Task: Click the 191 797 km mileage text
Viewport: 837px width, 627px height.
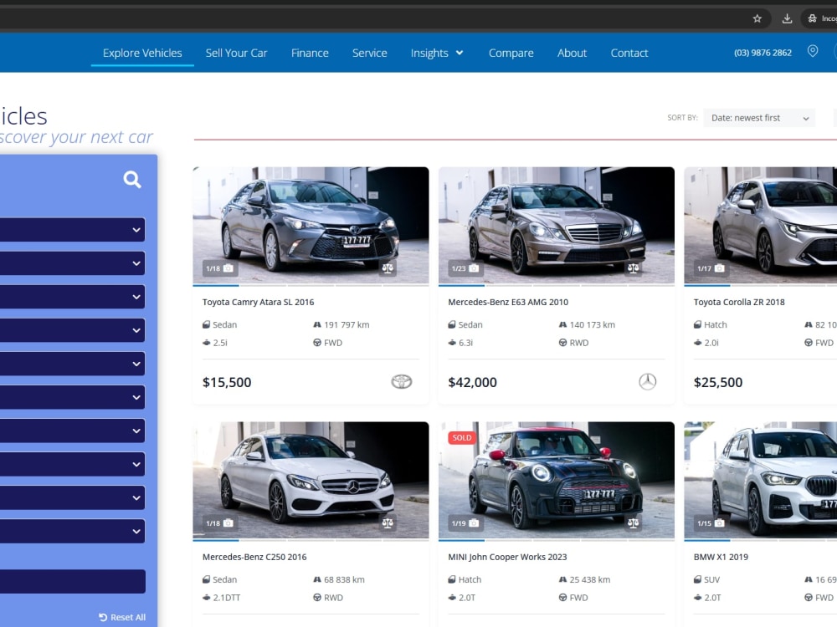Action: click(x=347, y=324)
